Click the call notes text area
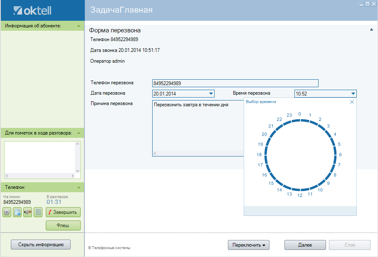 pos(40,157)
